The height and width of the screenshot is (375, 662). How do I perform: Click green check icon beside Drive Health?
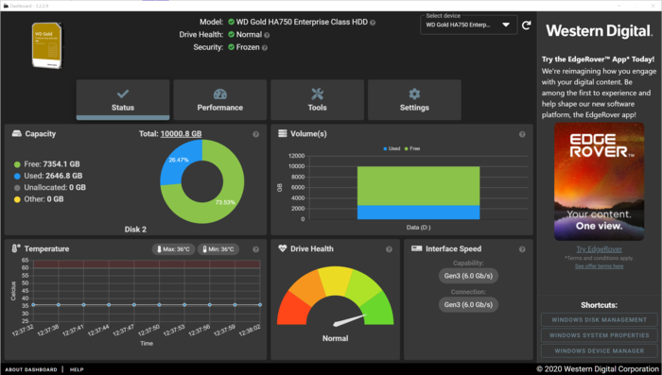[x=231, y=34]
